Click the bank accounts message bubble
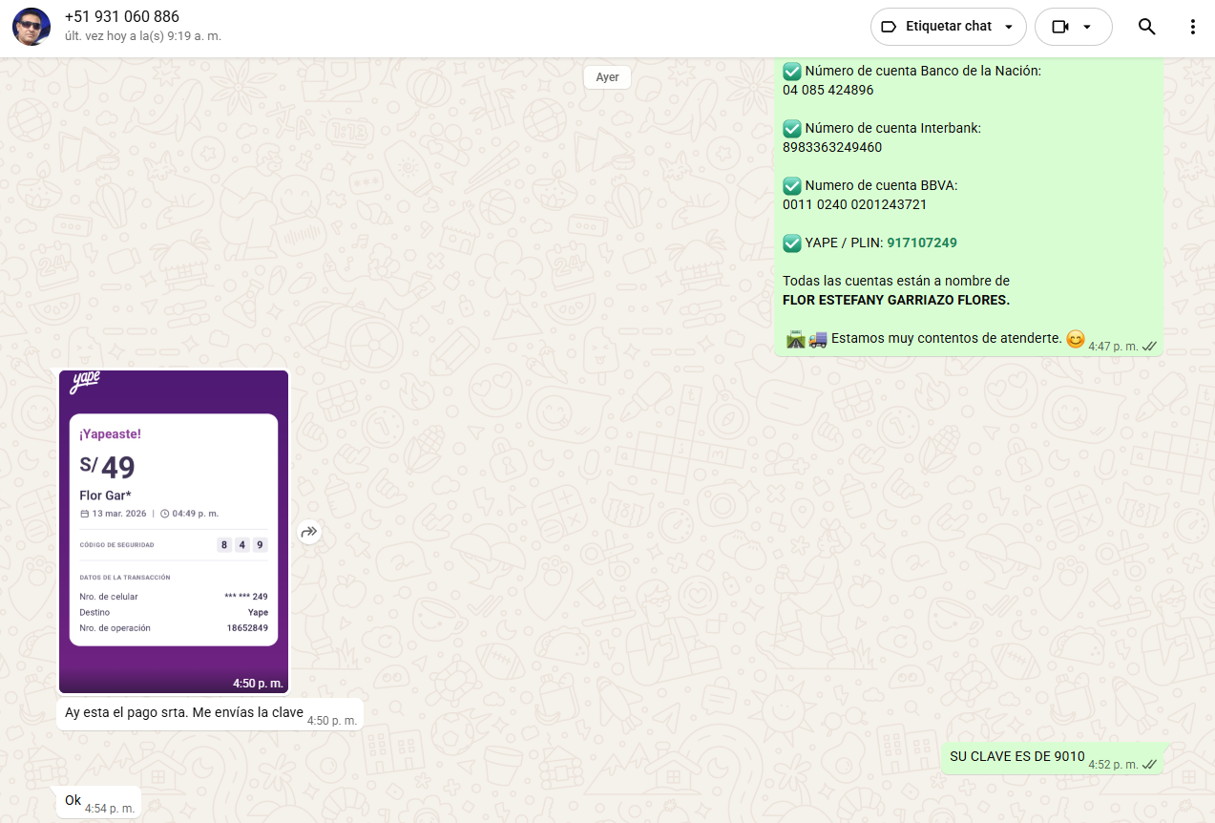The width and height of the screenshot is (1215, 823). [968, 204]
